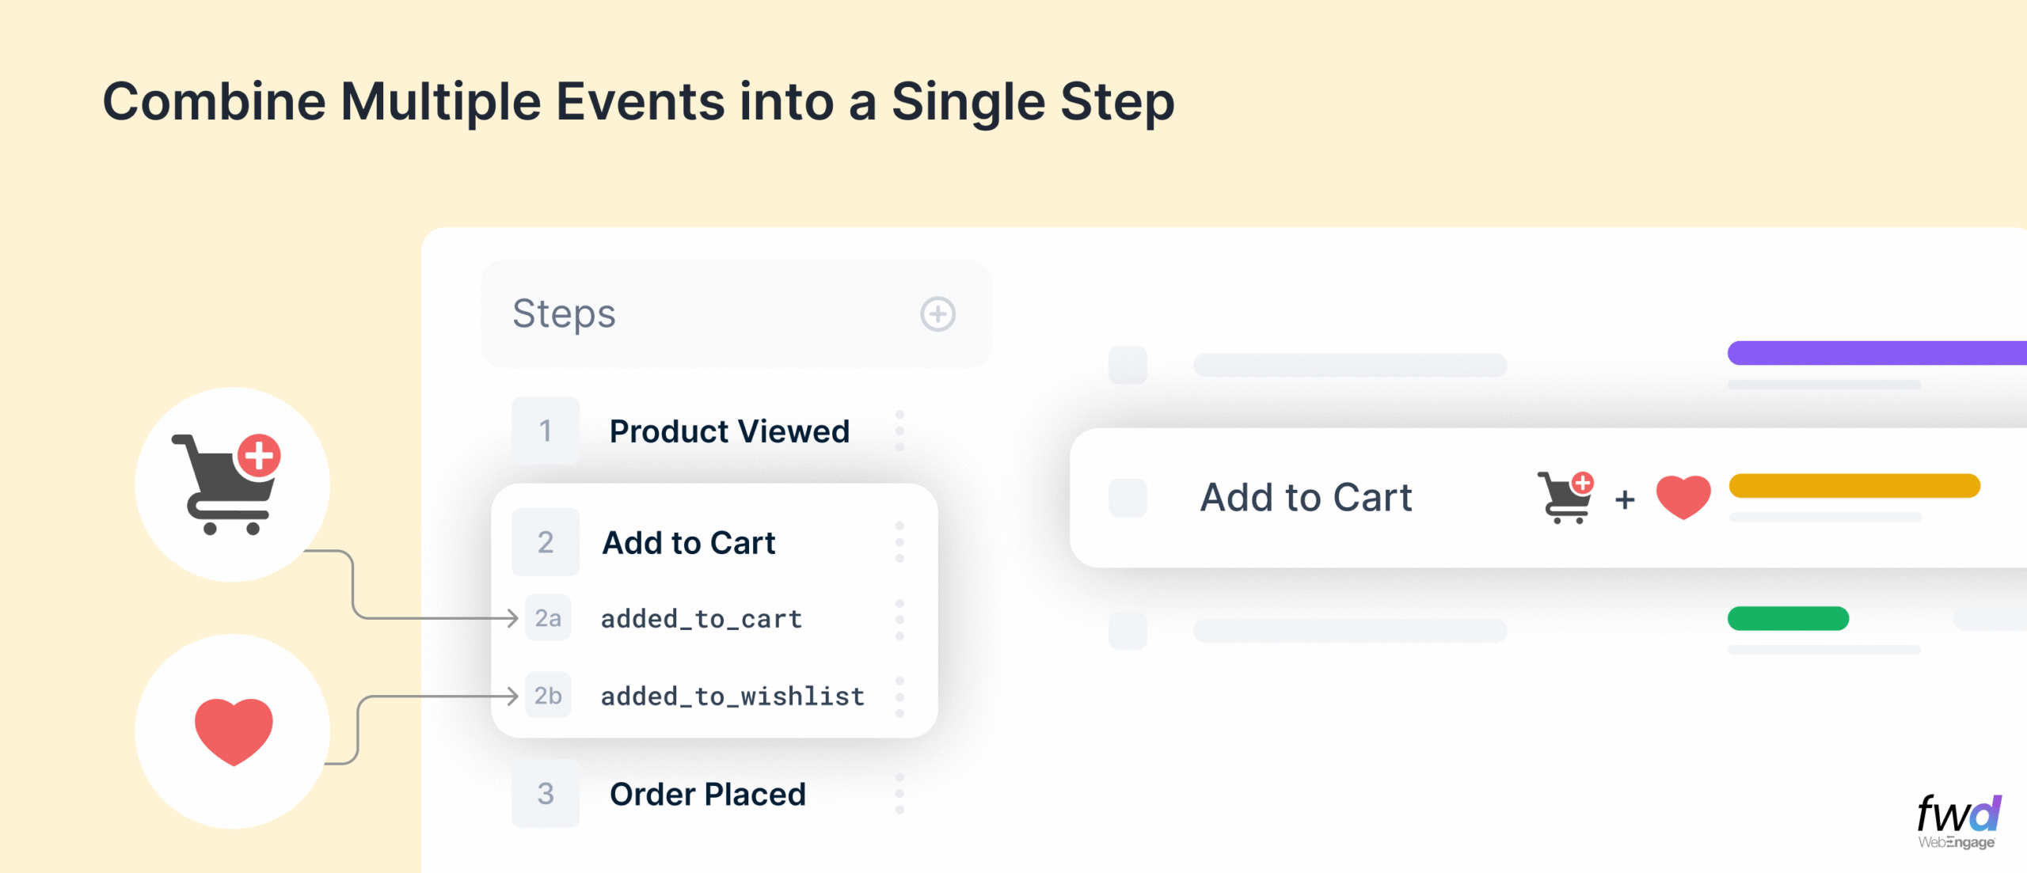The height and width of the screenshot is (873, 2027).
Task: Toggle checkbox next to Add to Cart row
Action: [x=1128, y=498]
